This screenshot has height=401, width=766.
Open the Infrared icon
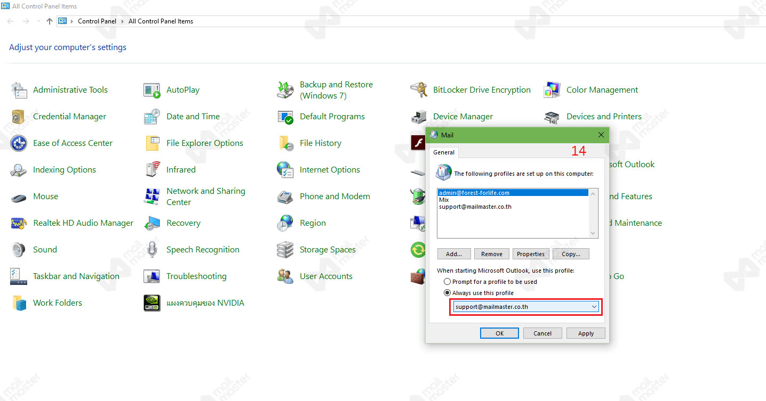pyautogui.click(x=152, y=170)
